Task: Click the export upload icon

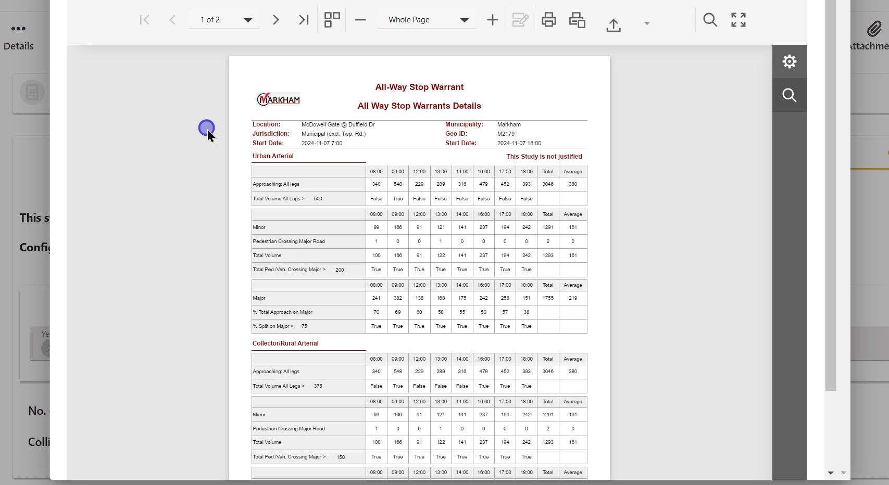Action: click(613, 24)
